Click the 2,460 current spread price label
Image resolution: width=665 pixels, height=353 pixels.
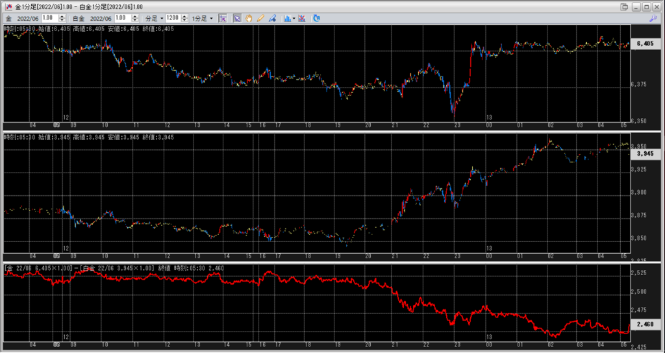coord(644,323)
